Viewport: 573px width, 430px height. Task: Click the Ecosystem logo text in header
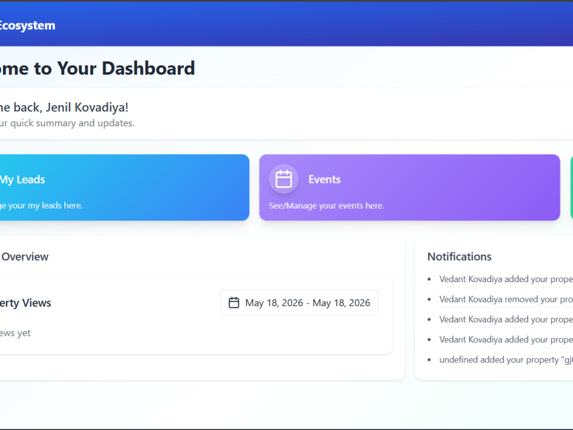pos(28,26)
